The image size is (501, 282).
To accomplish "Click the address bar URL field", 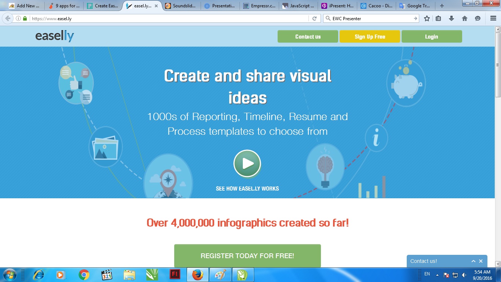I will pyautogui.click(x=169, y=18).
